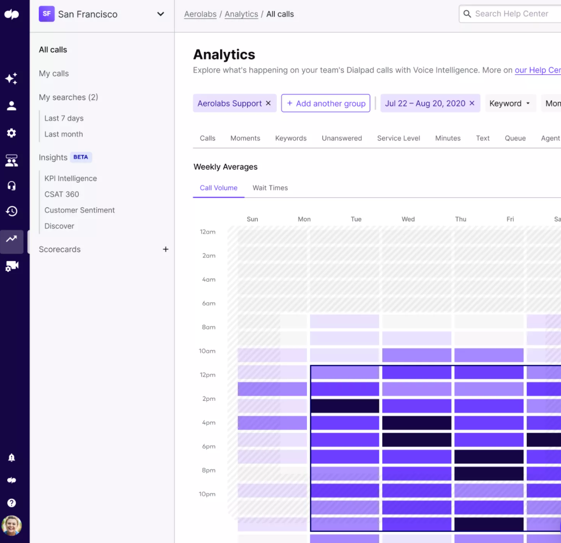Click the dark Wednesday 4pm heatmap cell
The height and width of the screenshot is (543, 561).
click(417, 423)
